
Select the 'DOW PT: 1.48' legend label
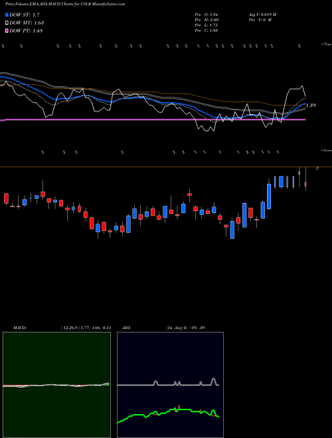click(x=26, y=31)
